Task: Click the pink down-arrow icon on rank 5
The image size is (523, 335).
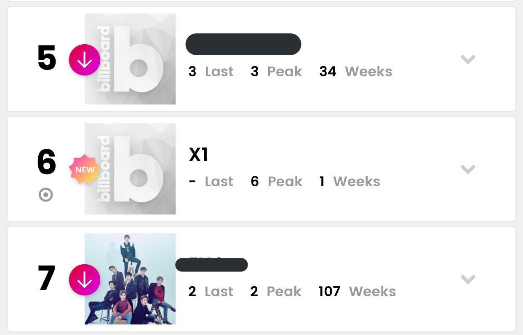Action: [85, 60]
